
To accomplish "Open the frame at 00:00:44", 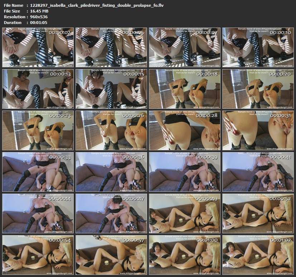I will point(38,213).
